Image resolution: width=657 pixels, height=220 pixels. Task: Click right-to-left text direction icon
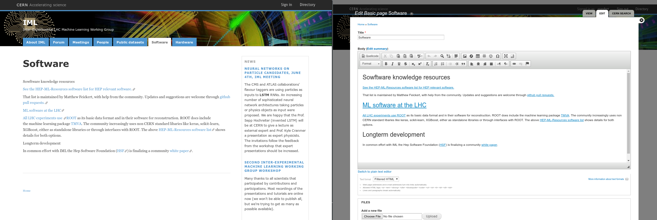pos(506,64)
